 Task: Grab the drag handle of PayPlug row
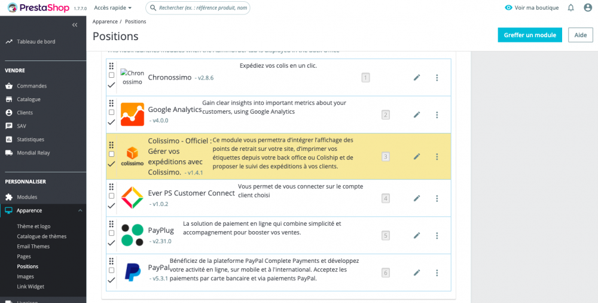(111, 224)
